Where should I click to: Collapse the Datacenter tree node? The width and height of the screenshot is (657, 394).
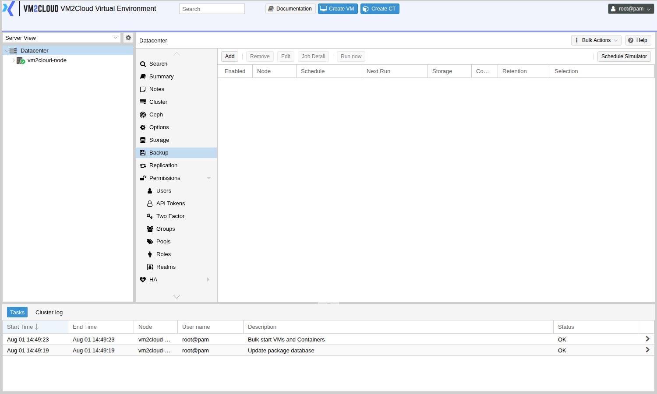(x=6, y=51)
